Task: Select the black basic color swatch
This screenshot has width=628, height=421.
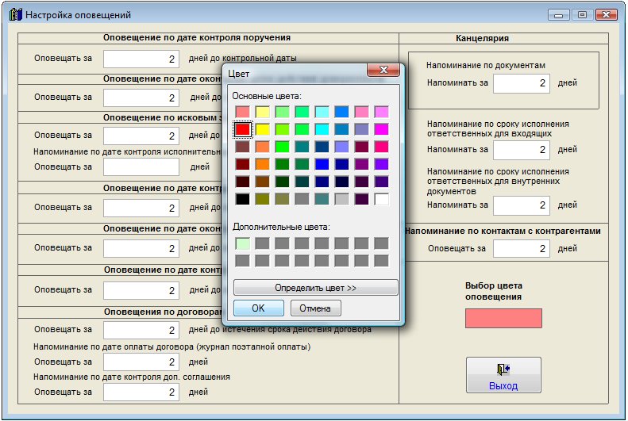Action: coord(242,199)
